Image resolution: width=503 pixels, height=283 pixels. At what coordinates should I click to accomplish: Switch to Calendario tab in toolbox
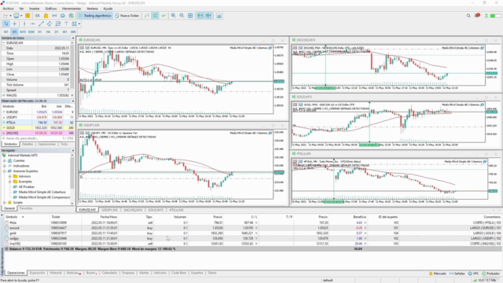(x=109, y=273)
